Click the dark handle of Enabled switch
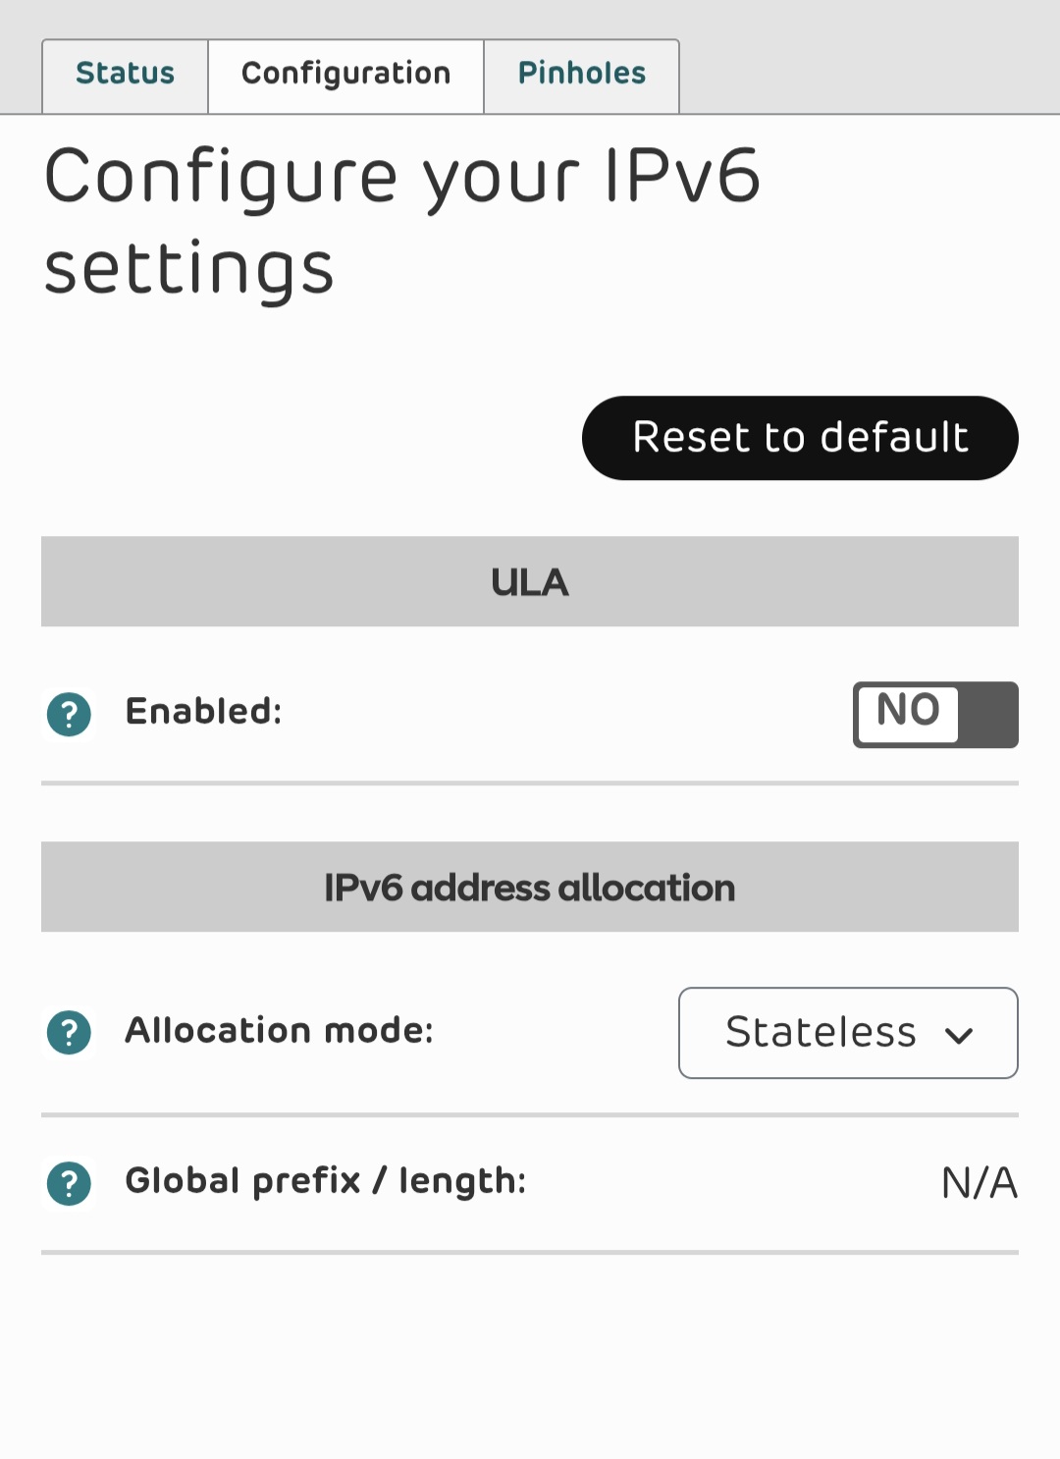 pos(988,715)
